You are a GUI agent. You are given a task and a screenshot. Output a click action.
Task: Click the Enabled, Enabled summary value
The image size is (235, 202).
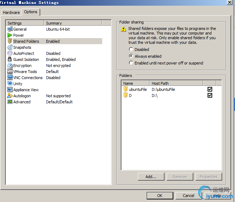point(61,59)
